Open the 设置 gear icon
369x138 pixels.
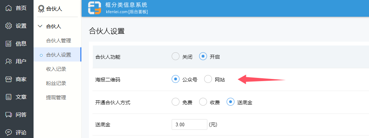point(9,26)
